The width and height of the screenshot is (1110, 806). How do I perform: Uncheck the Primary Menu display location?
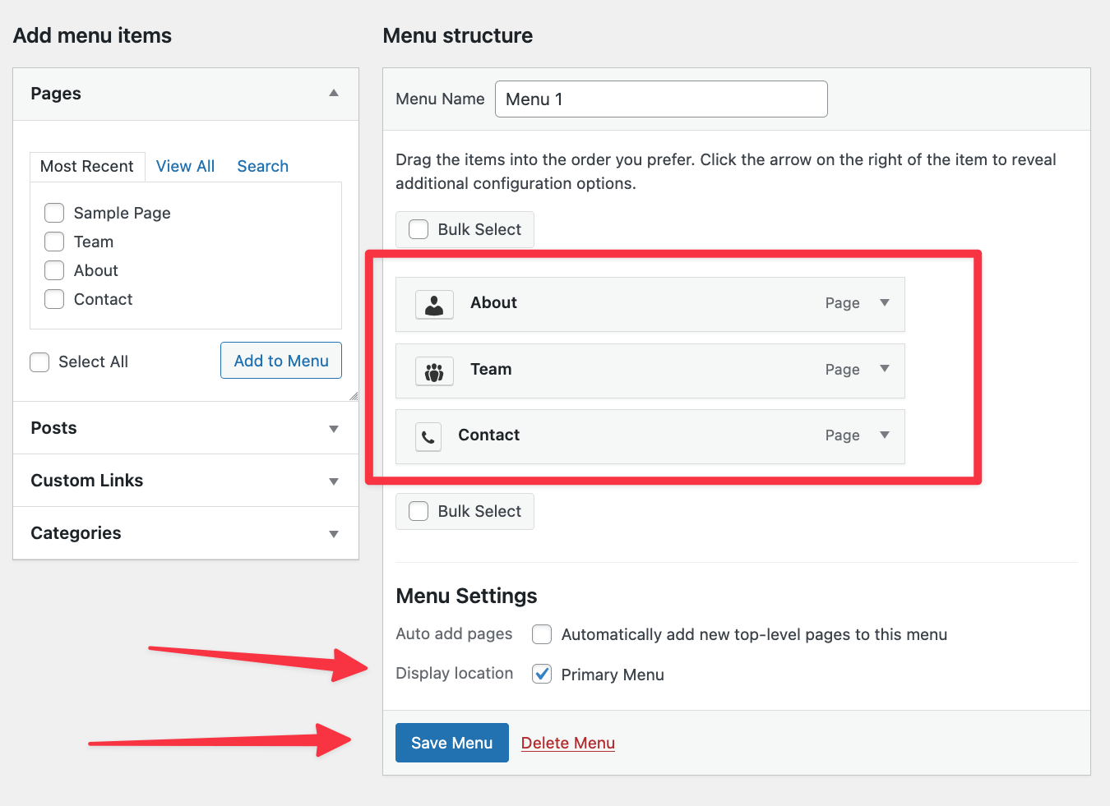(x=542, y=675)
